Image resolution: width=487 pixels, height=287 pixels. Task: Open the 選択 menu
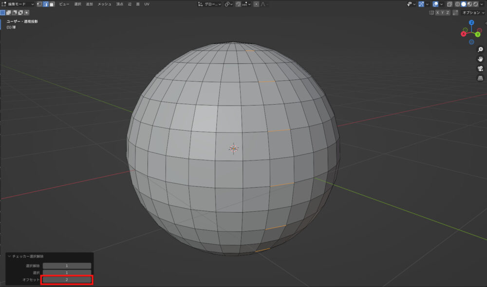(77, 4)
